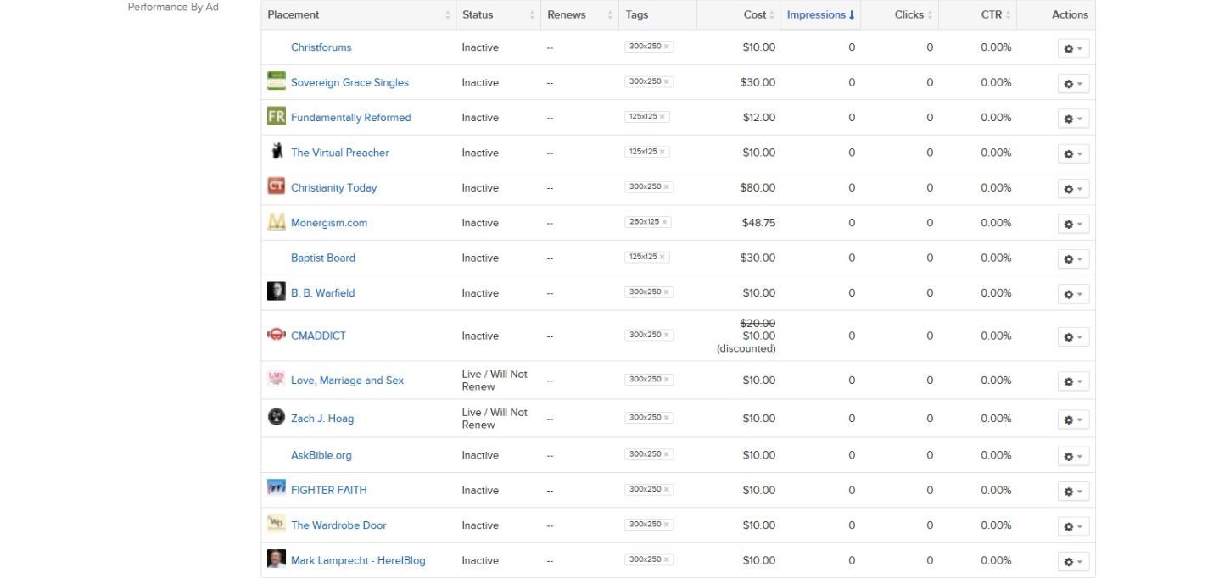Sort the table by Renews column
The height and width of the screenshot is (578, 1230).
[x=580, y=14]
